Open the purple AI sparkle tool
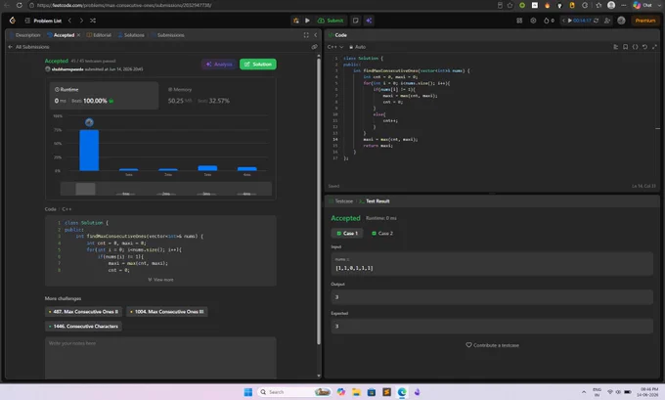 click(369, 21)
